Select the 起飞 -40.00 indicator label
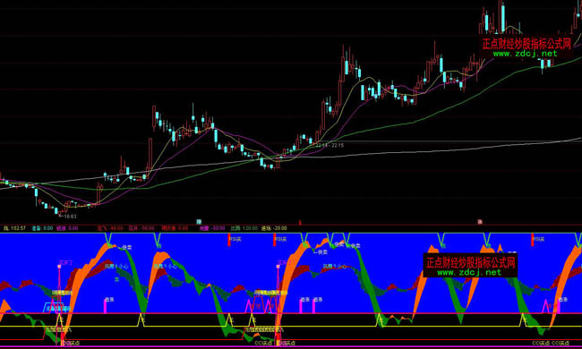582x349 pixels. (110, 228)
